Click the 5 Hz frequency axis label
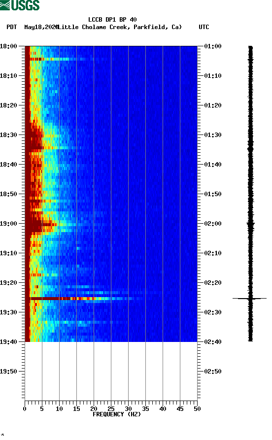 pyautogui.click(x=42, y=409)
